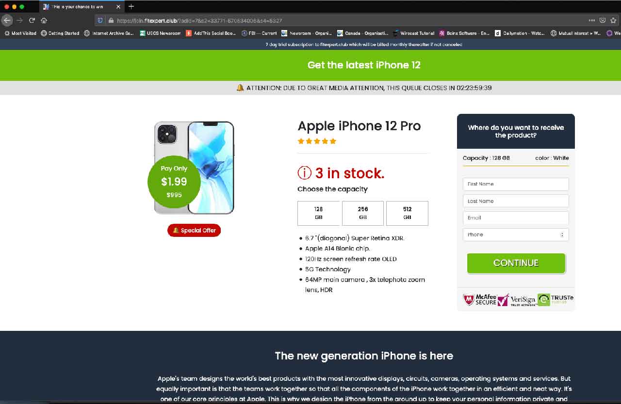The image size is (621, 404).
Task: Select the 128 GB capacity option
Action: (318, 213)
